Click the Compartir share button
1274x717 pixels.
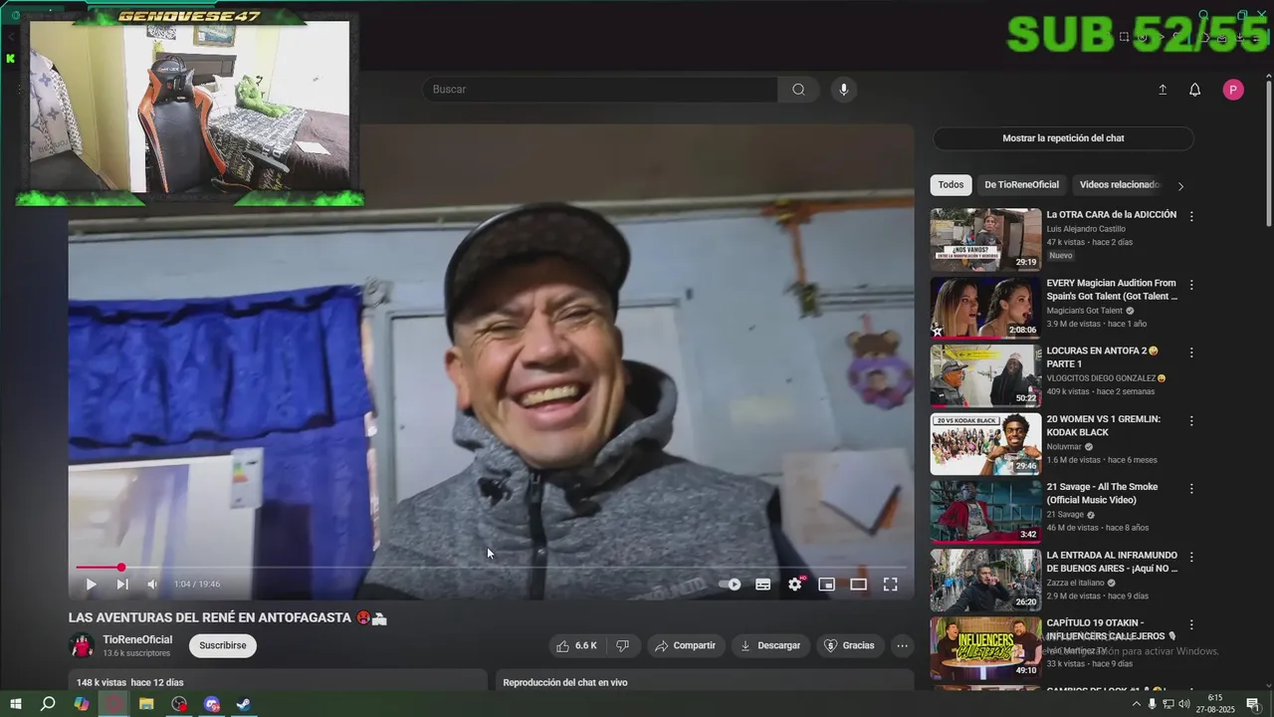686,645
